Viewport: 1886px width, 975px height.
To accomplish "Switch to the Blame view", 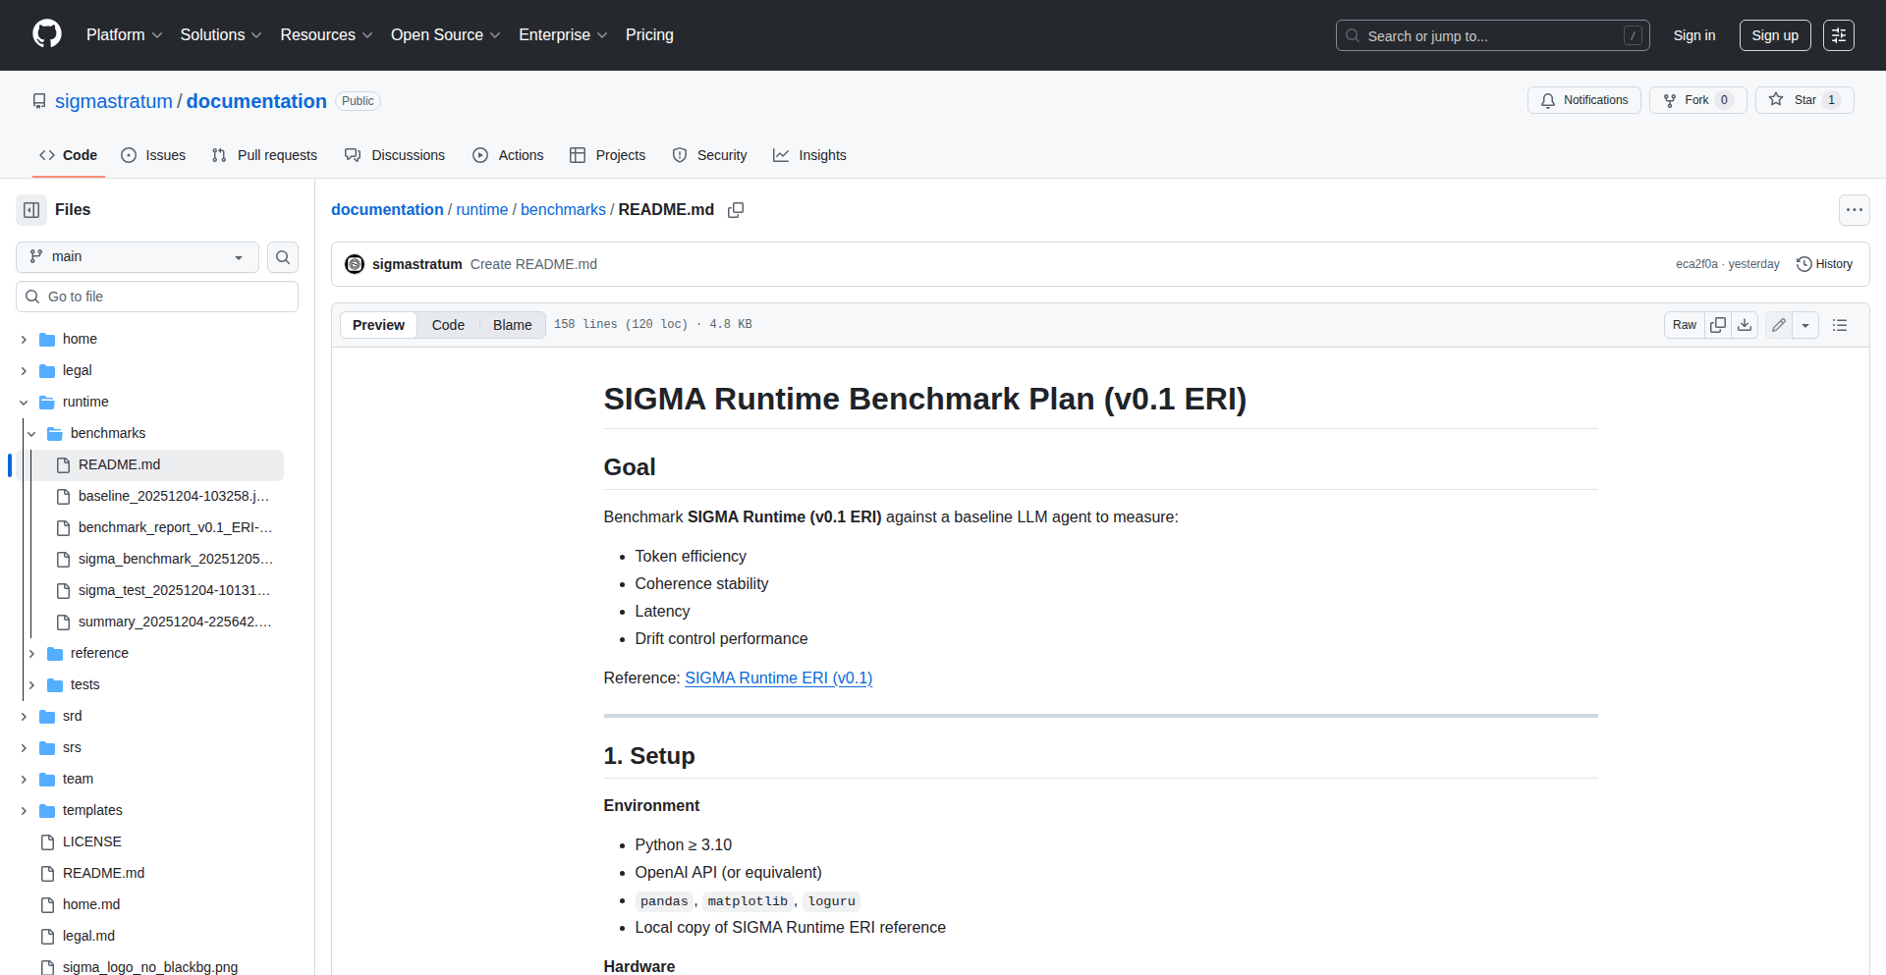I will click(511, 324).
